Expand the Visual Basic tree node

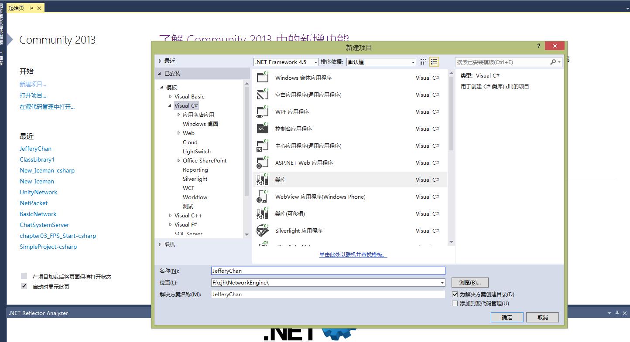click(x=170, y=96)
